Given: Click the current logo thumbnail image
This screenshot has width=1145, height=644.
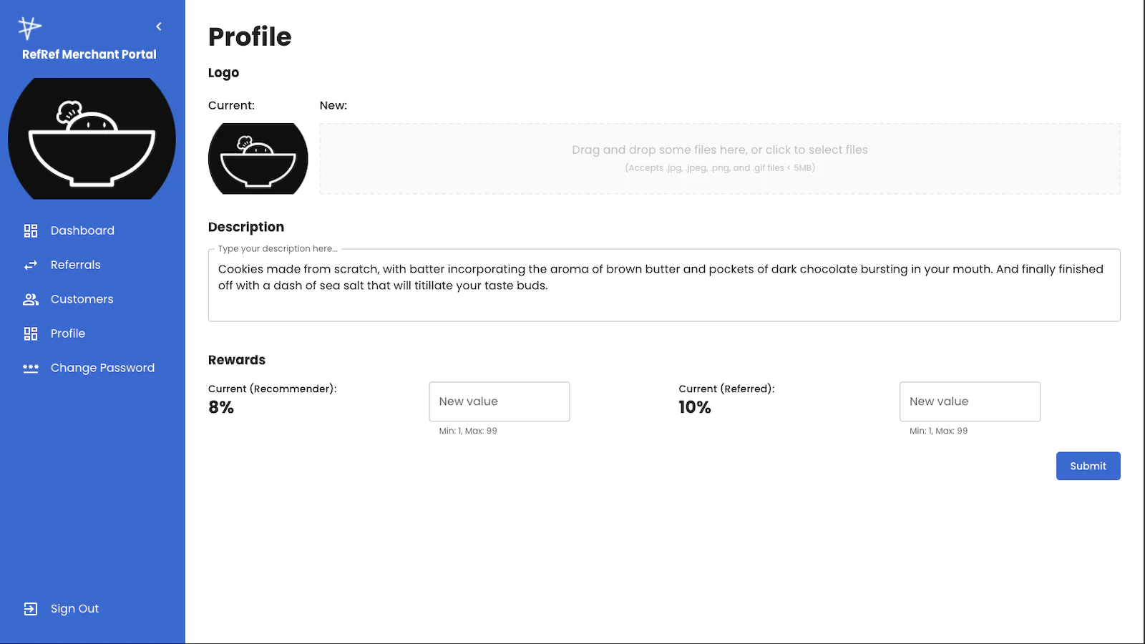Looking at the screenshot, I should (x=258, y=159).
